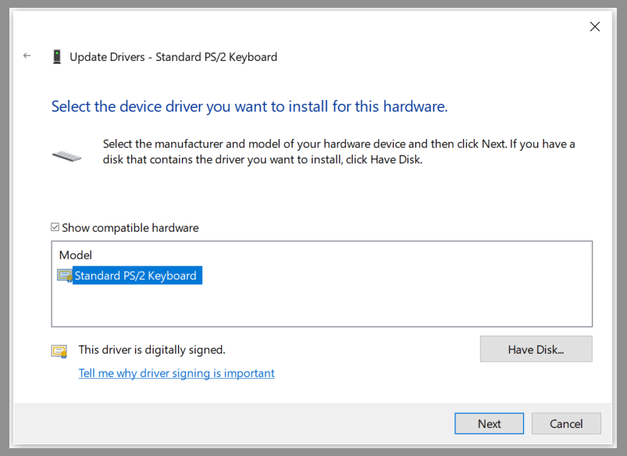
Task: Click the device icon beside Update Drivers title
Action: tap(57, 56)
